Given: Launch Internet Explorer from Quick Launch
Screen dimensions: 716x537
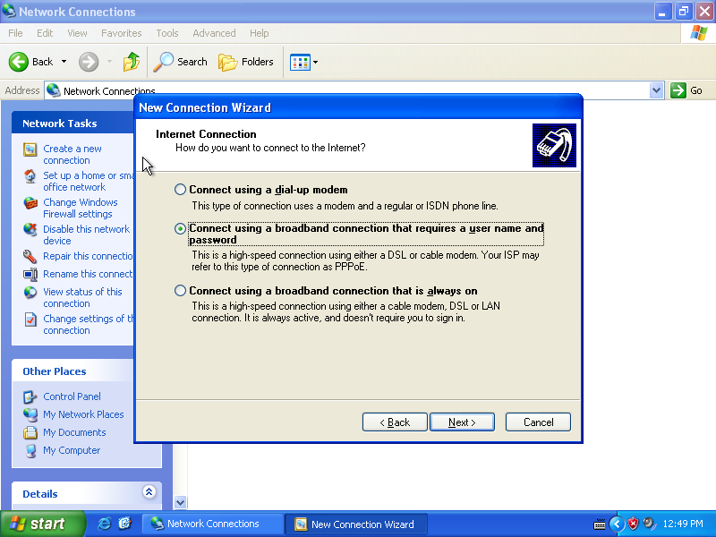Looking at the screenshot, I should (104, 524).
